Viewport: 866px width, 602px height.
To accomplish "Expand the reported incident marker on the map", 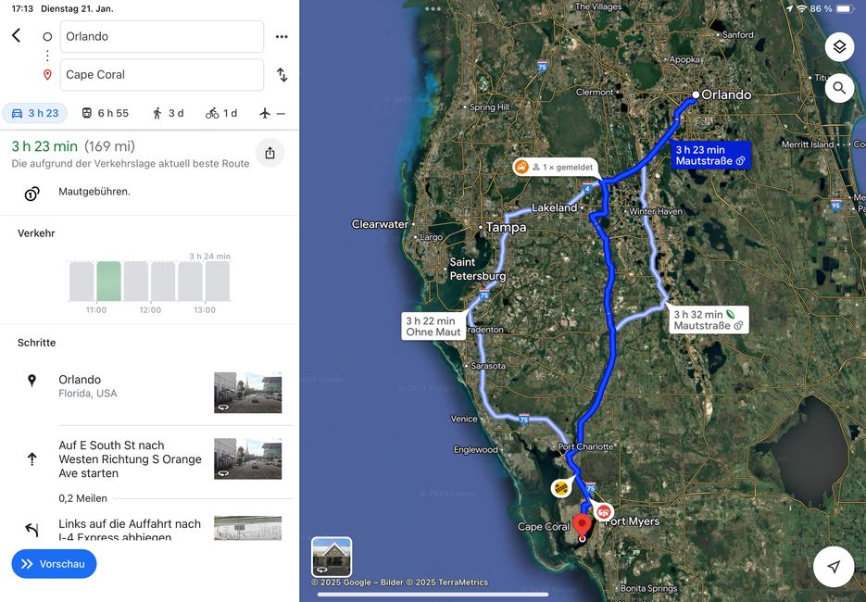I will click(x=521, y=167).
